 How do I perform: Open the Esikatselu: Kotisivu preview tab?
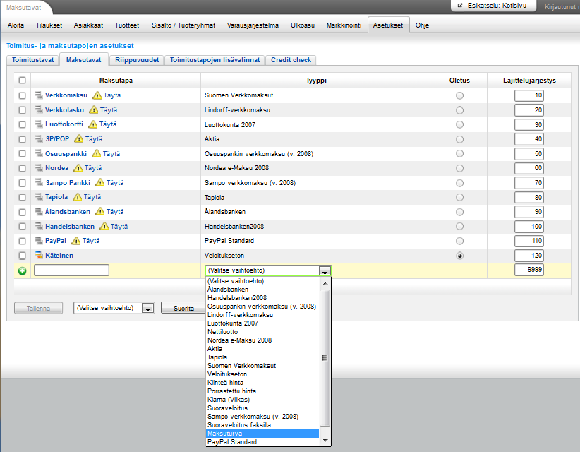[493, 6]
